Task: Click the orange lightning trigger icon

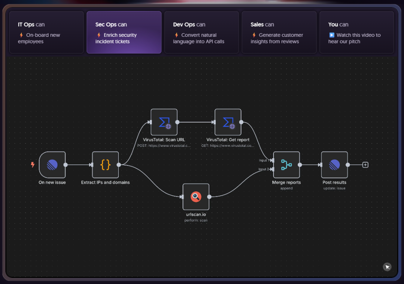Action: pyautogui.click(x=33, y=165)
